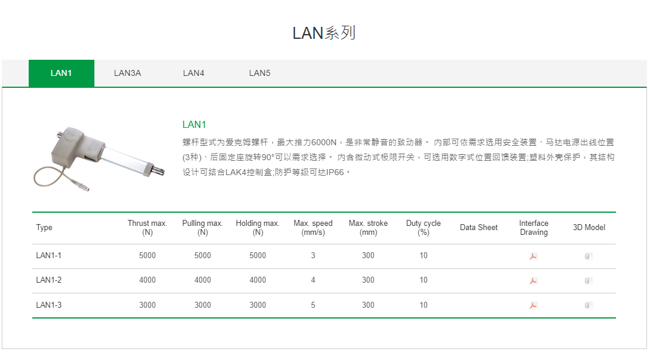The width and height of the screenshot is (650, 352).
Task: Download the LAN1-1 3D model icon
Action: click(588, 256)
